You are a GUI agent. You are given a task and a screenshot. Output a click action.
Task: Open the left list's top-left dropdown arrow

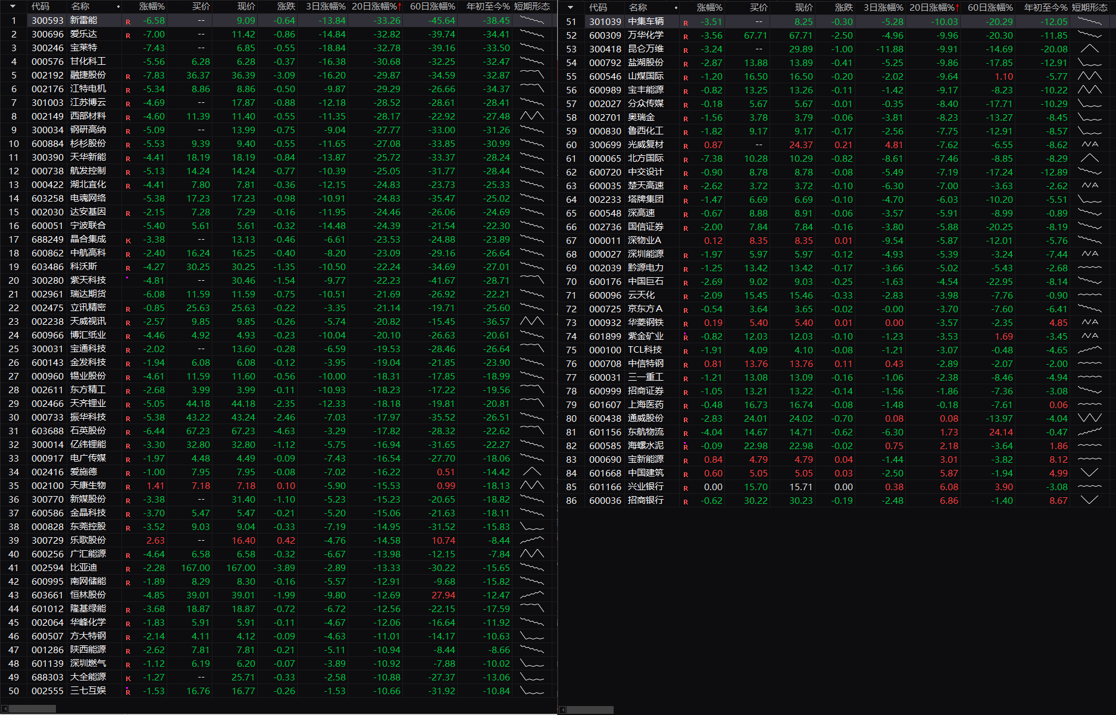click(13, 7)
